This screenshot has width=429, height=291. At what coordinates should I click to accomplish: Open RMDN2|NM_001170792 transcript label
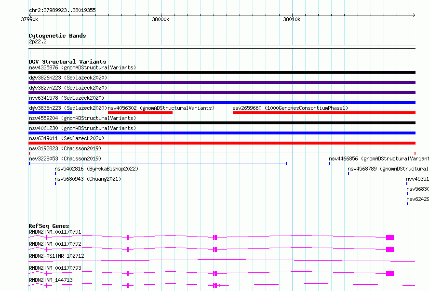coord(55,244)
